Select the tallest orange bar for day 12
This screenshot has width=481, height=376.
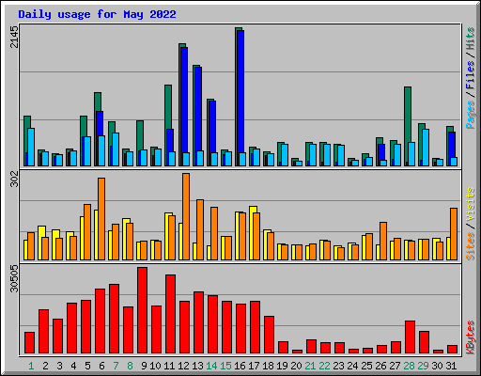tap(186, 216)
